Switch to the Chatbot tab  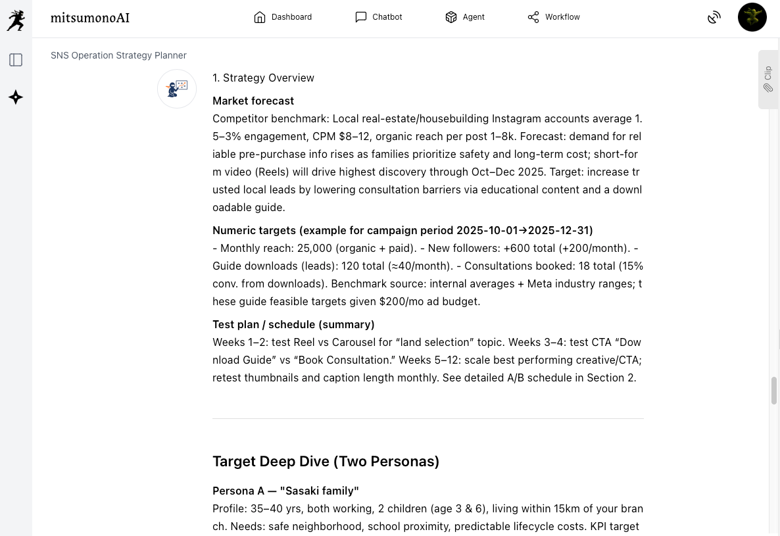[x=387, y=17]
